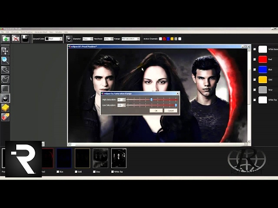Open the Range Mid Saturation dropdown
Screen dimensions: 278x208
click(x=130, y=39)
